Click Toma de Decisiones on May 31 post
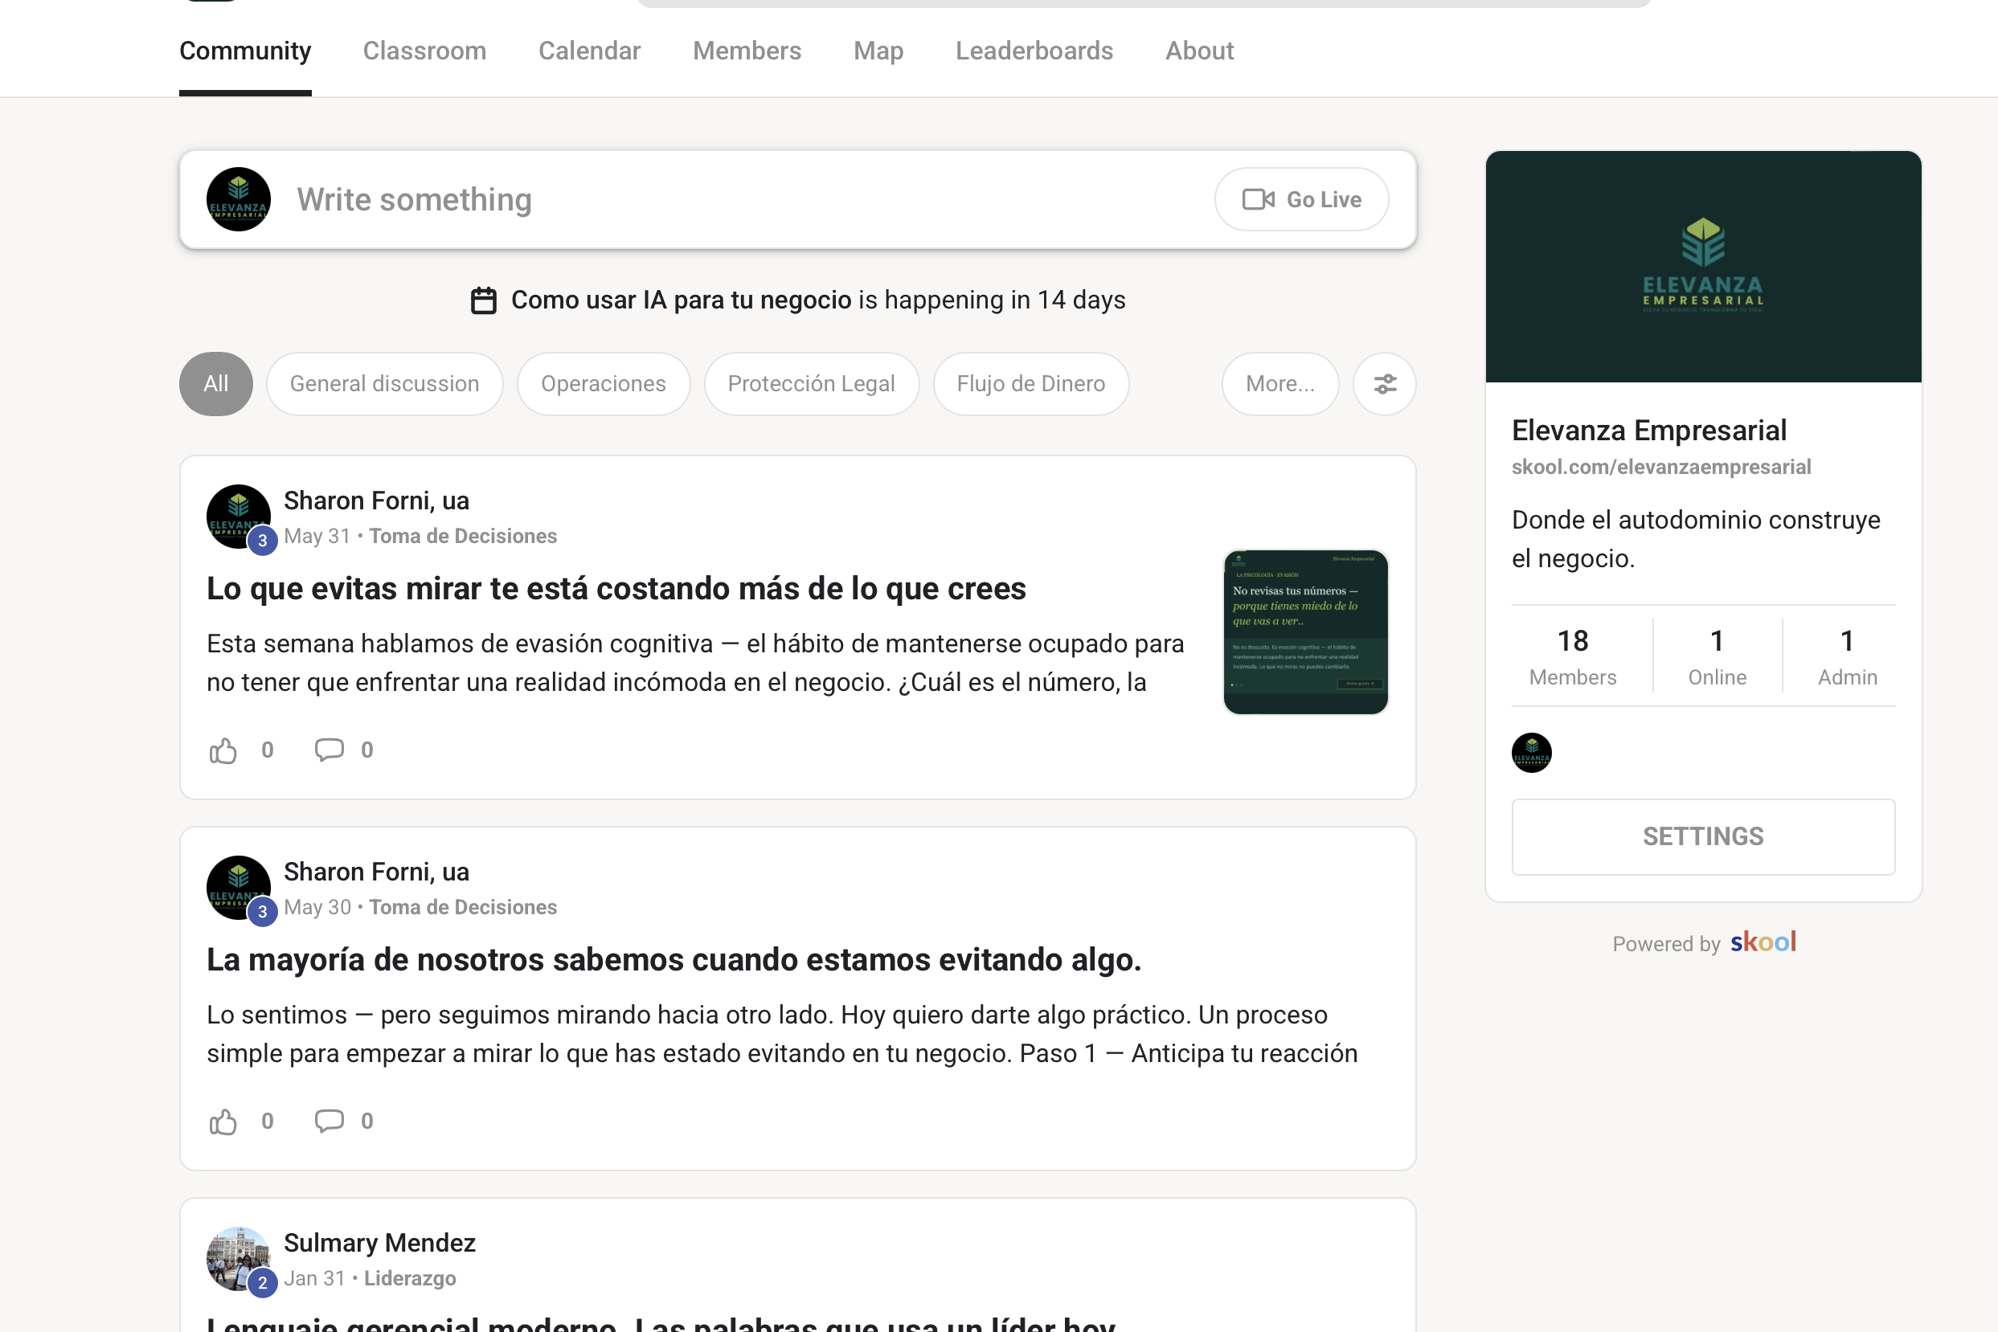Screen dimensions: 1998x1332 point(463,536)
